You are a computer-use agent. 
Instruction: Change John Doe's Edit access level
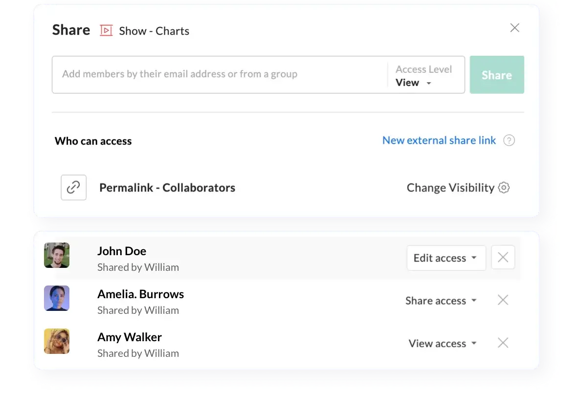[x=445, y=258]
